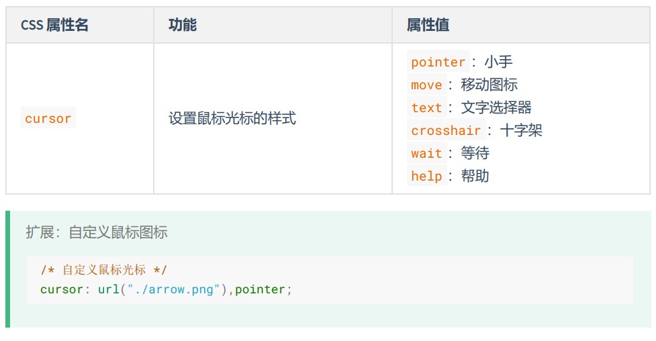Click the "crosshair" code tag
The height and width of the screenshot is (341, 656).
(x=446, y=131)
